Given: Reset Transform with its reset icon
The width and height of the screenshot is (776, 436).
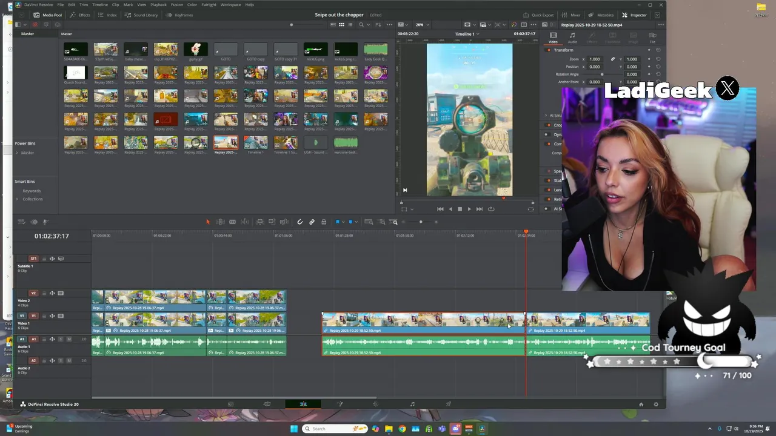Looking at the screenshot, I should click(658, 50).
